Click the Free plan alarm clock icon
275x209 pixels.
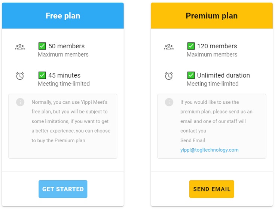20,76
